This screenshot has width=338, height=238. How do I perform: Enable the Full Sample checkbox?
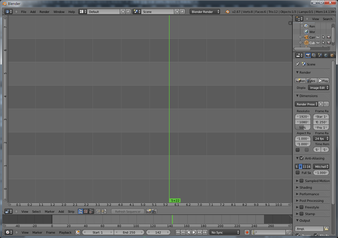(x=298, y=173)
